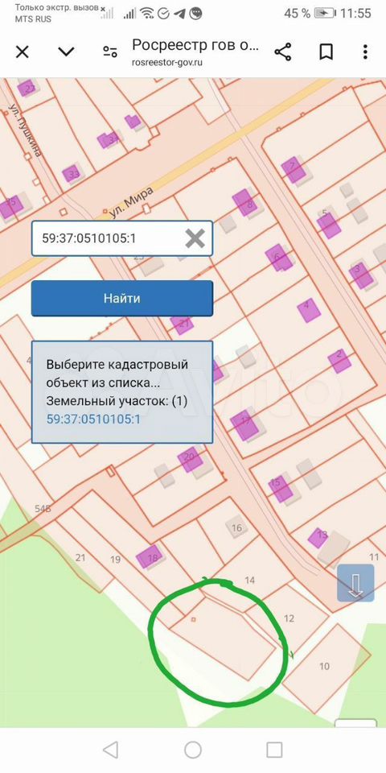
Task: Tap the ул. Мира street label
Action: tap(131, 202)
